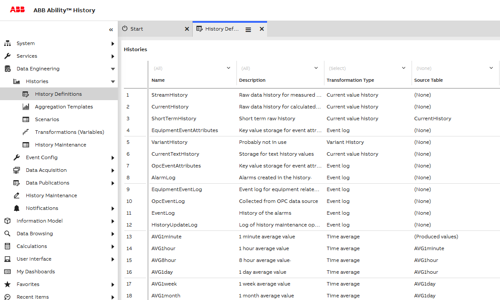Viewport: 500px width, 300px height.
Task: Close the Start tab
Action: [187, 29]
